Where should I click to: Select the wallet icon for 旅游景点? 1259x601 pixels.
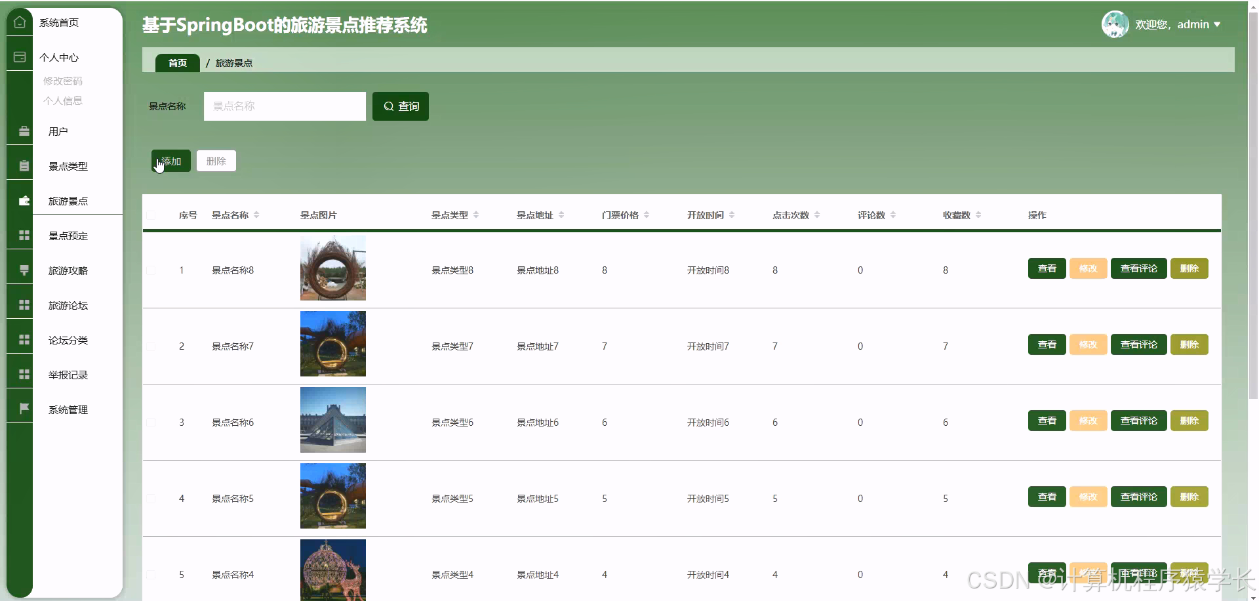click(x=24, y=201)
